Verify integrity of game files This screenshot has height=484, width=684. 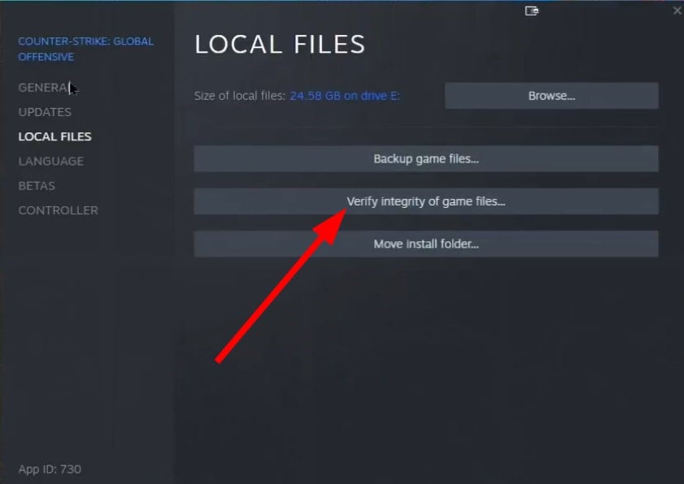(425, 201)
